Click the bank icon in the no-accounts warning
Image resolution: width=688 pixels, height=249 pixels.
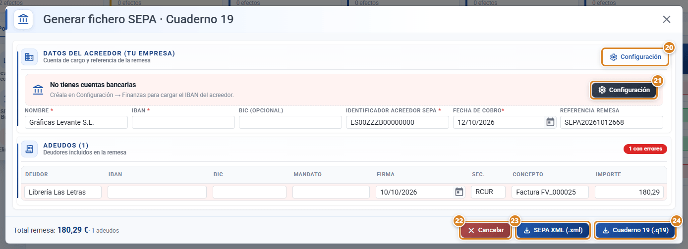38,90
